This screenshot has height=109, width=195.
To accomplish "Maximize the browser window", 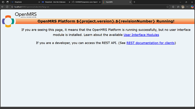I will click(186, 2).
